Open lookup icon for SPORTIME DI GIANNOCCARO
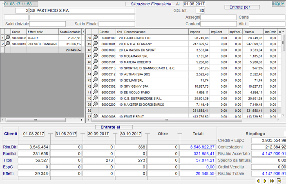Viewport: 286px width, 184px height. pos(95,68)
